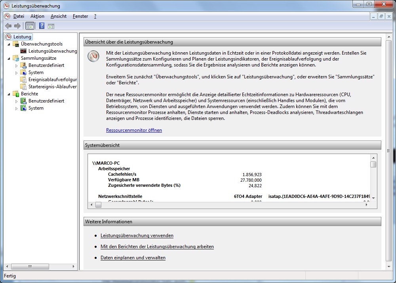The height and width of the screenshot is (283, 396).
Task: Click the Netzwerkschnittstelle heading
Action: [120, 196]
